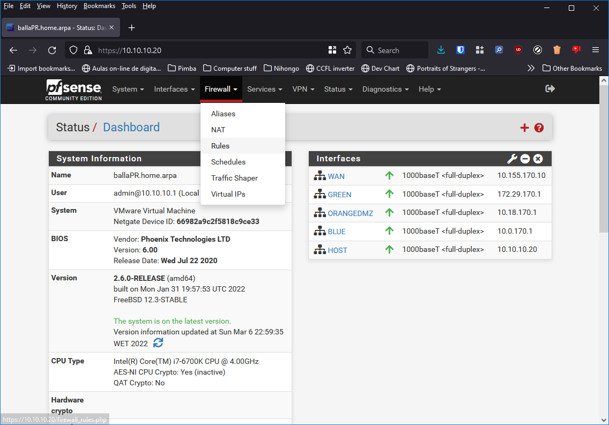609x425 pixels.
Task: Open the dashboard help question mark icon
Action: coord(539,128)
